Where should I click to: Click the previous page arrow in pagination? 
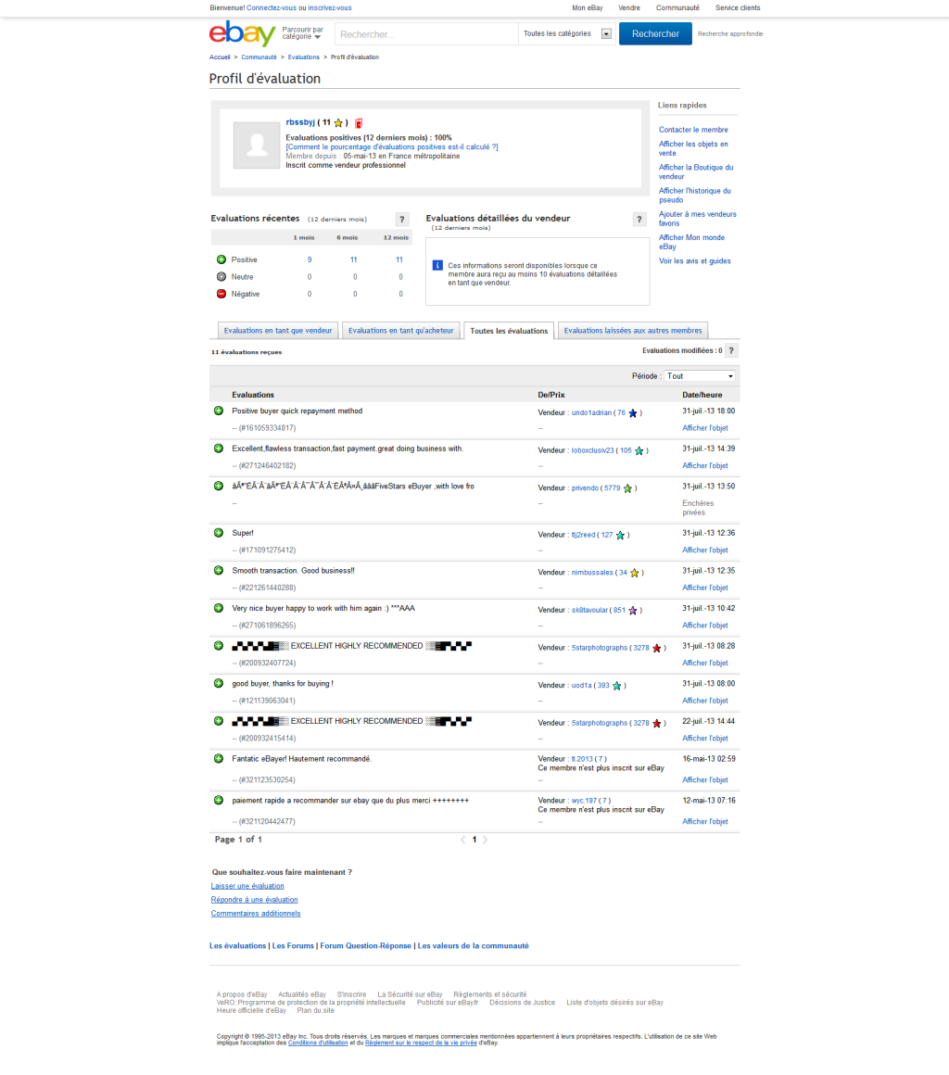click(x=462, y=840)
